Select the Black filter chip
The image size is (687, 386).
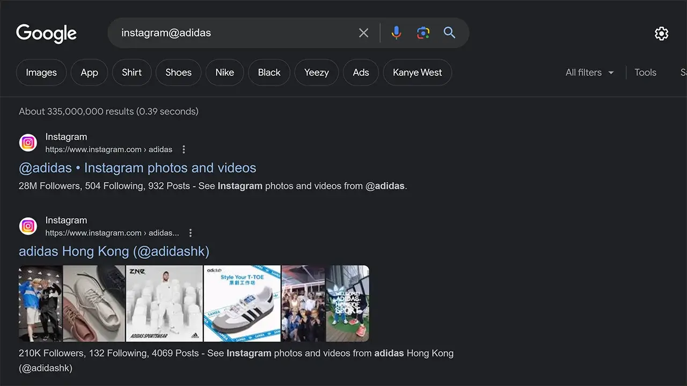pos(269,72)
